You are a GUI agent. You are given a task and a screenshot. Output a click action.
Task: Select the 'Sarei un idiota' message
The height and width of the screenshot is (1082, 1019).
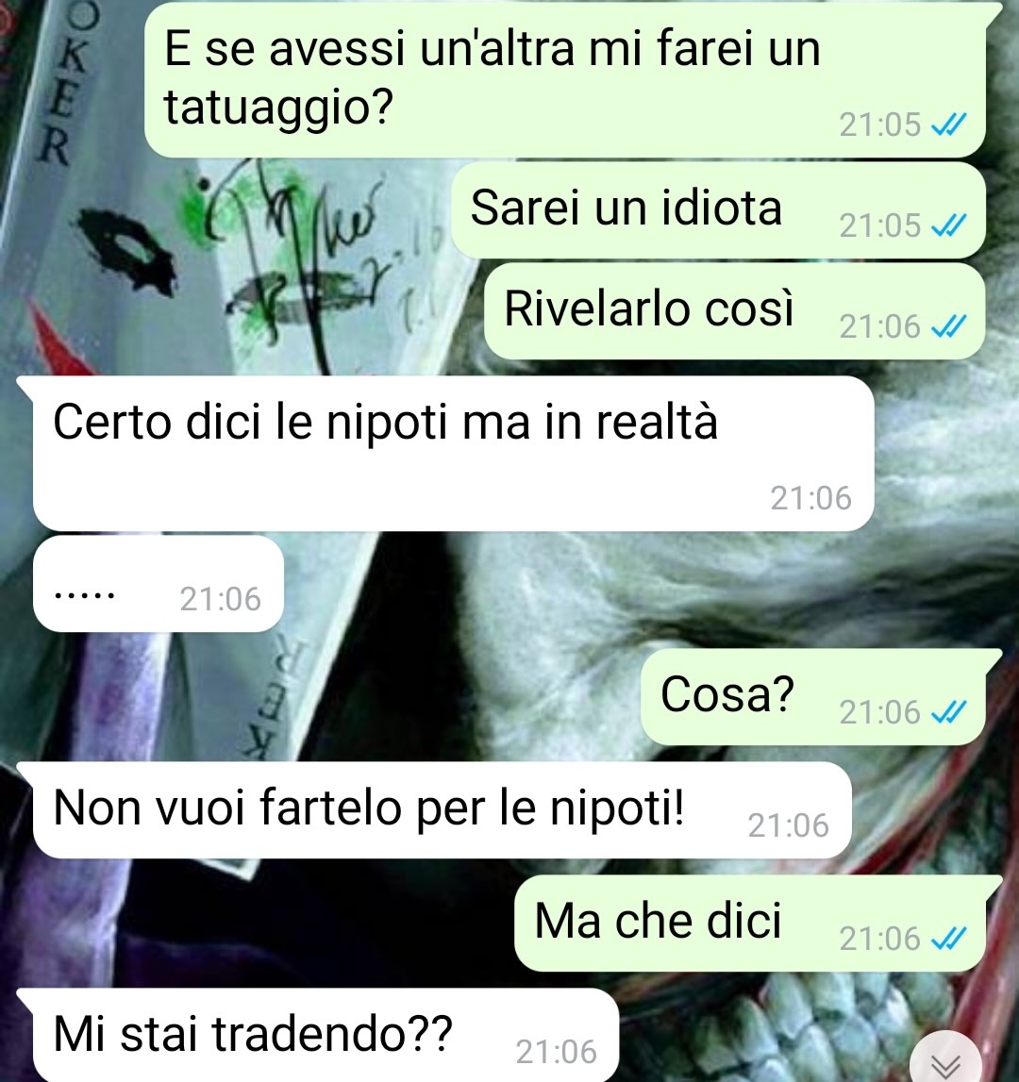click(x=718, y=209)
